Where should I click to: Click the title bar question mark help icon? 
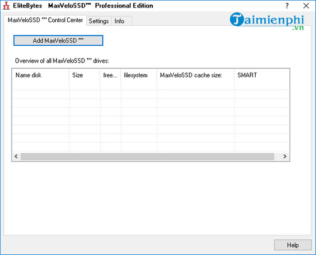(x=287, y=6)
